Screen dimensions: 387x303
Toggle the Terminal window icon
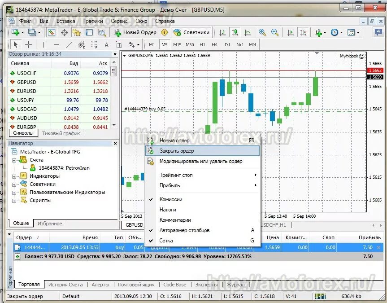tap(89, 32)
